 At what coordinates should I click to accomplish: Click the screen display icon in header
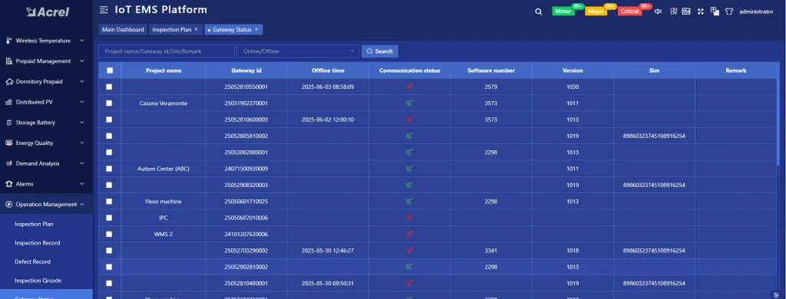click(686, 11)
